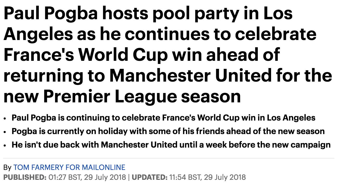
Task: Click the horizontal divider above the byline
Action: (169, 158)
